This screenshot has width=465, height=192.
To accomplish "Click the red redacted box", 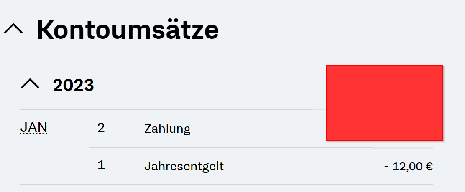I will (x=384, y=102).
